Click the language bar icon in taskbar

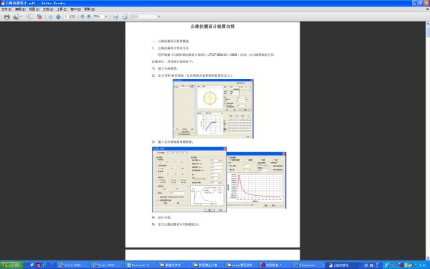365,265
